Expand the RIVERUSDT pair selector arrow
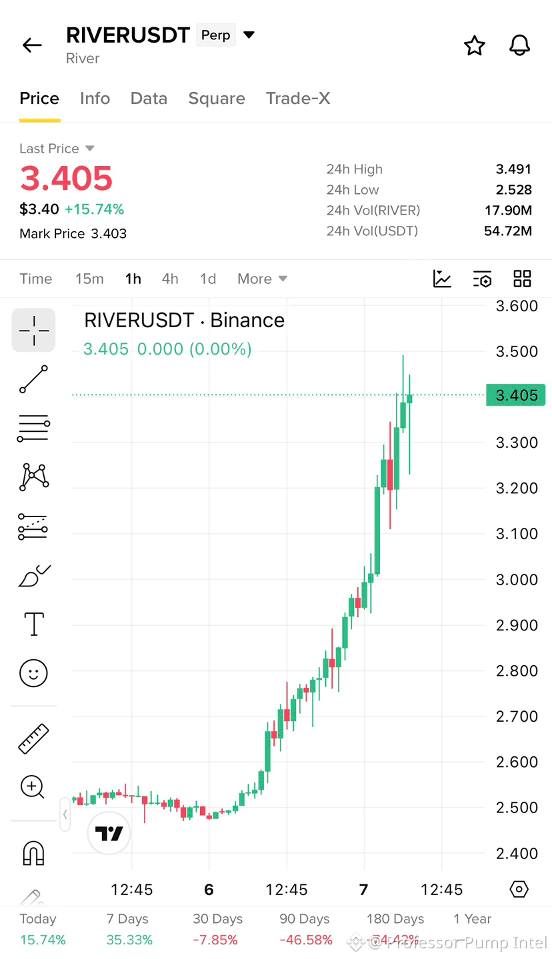 coord(249,35)
